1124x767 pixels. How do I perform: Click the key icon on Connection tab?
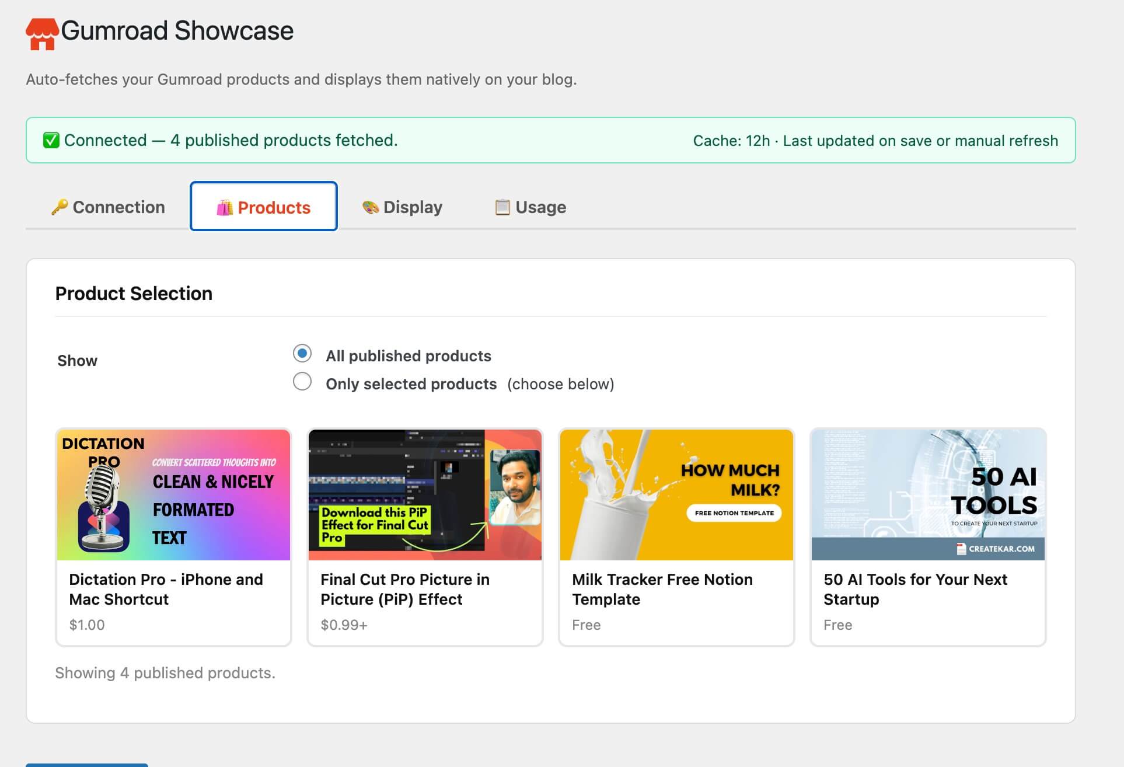(60, 207)
